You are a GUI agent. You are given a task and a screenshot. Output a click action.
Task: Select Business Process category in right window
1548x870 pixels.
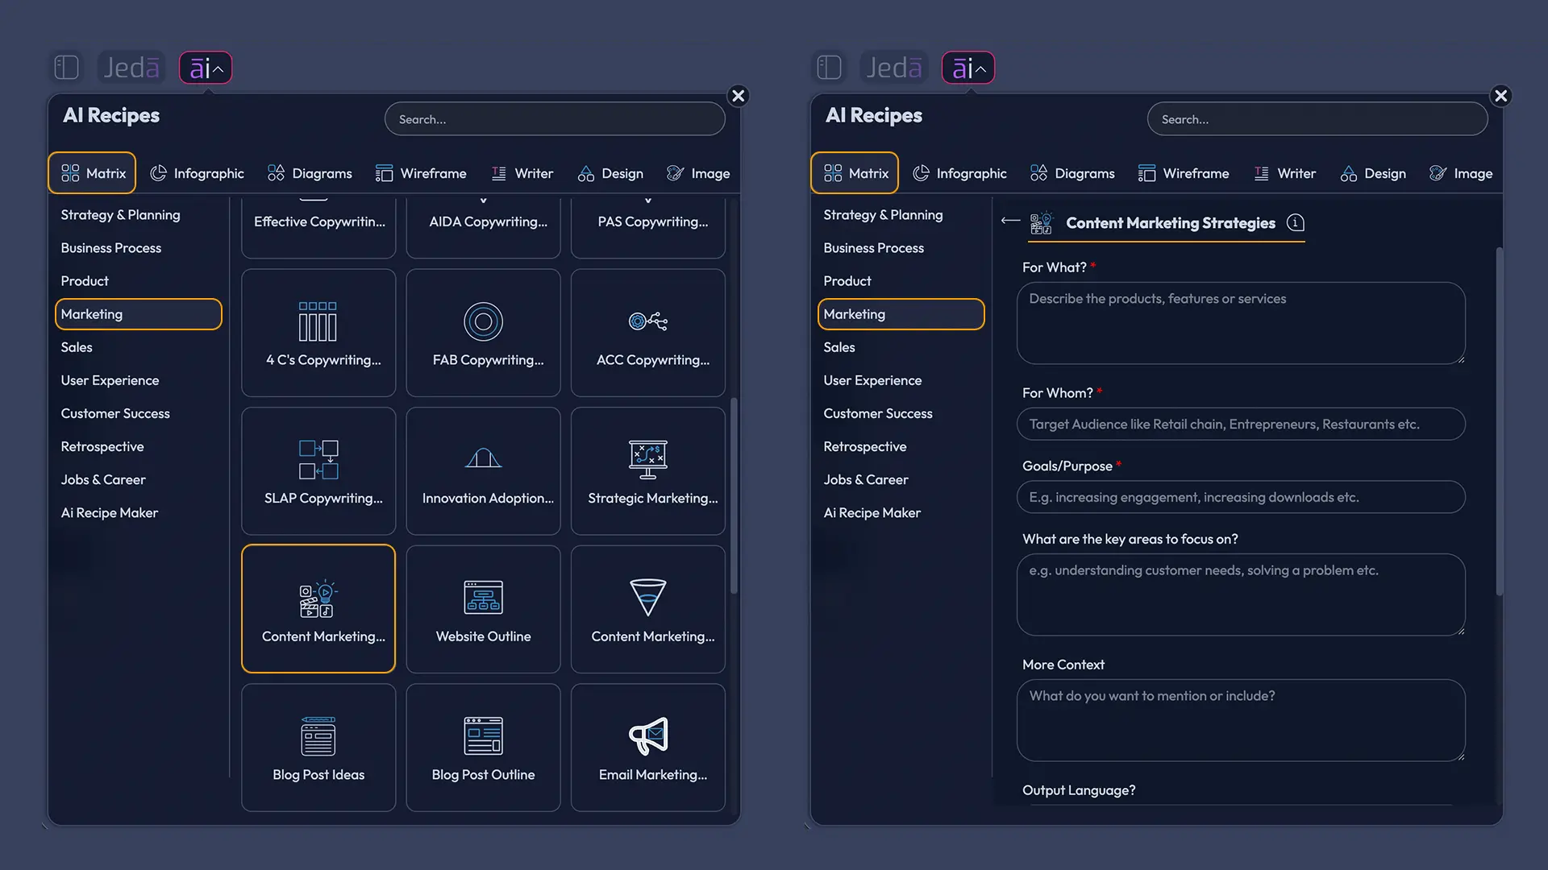coord(873,248)
